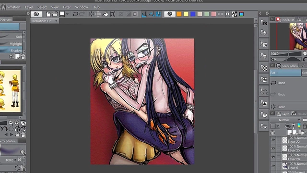Image resolution: width=307 pixels, height=173 pixels.
Task: Hide Layer 9 using eye icon
Action: (x=273, y=166)
